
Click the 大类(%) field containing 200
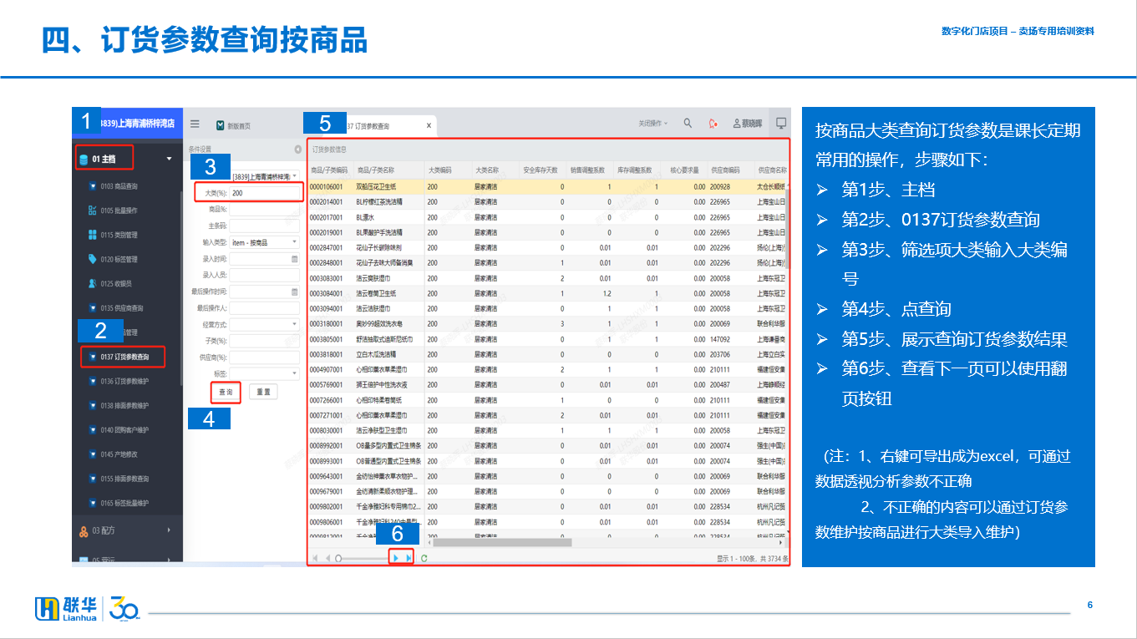coord(264,193)
